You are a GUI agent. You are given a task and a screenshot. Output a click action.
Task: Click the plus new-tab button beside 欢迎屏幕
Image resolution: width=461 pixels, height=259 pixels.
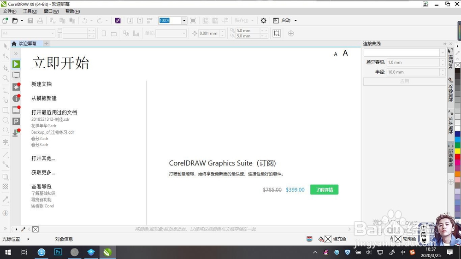46,43
